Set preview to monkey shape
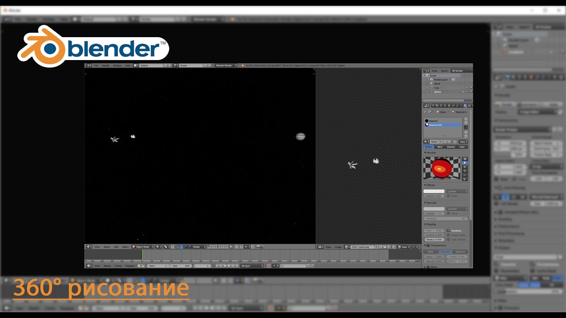 465,171
